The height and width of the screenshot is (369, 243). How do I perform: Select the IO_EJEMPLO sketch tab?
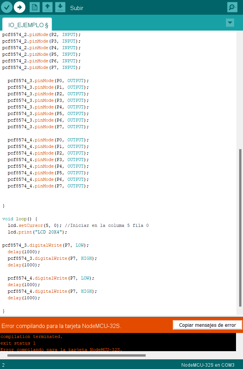[x=27, y=25]
